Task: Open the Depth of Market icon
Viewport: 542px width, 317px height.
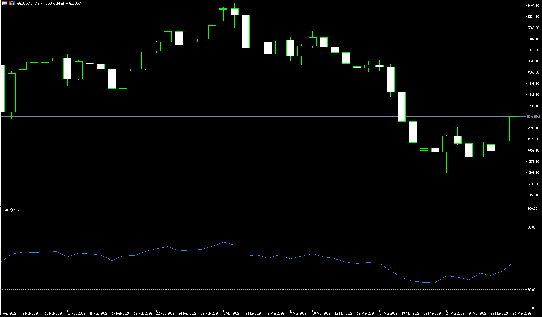Action: tap(5, 3)
